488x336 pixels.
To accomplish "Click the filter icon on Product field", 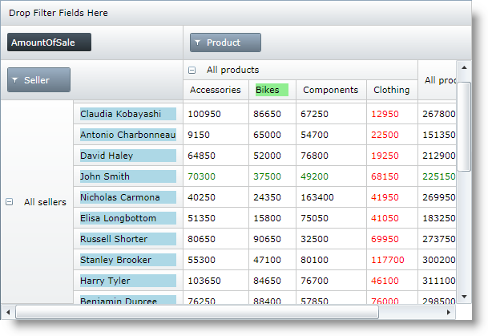I will pyautogui.click(x=198, y=43).
